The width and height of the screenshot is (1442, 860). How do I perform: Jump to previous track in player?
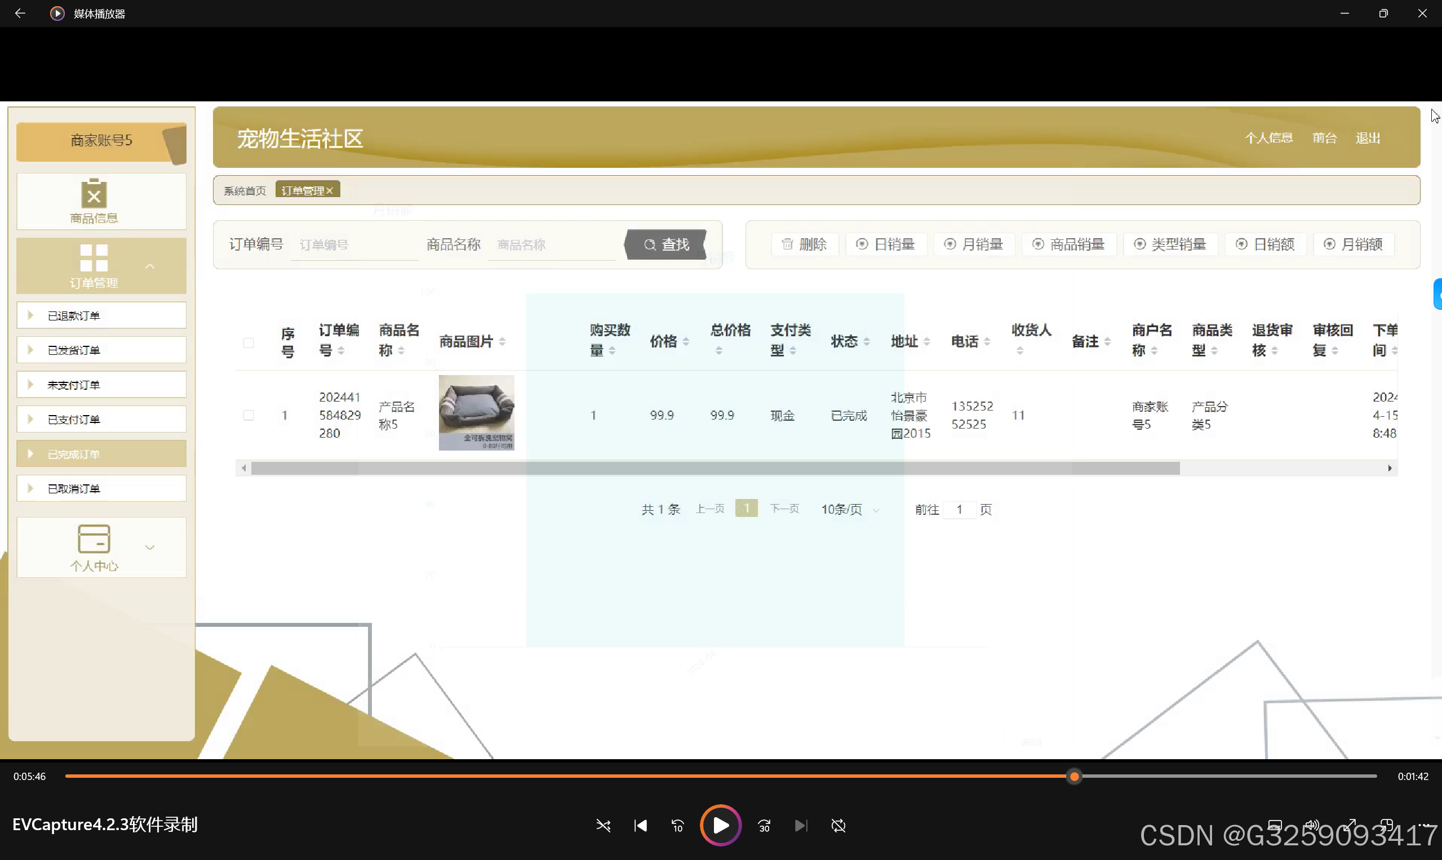click(641, 825)
